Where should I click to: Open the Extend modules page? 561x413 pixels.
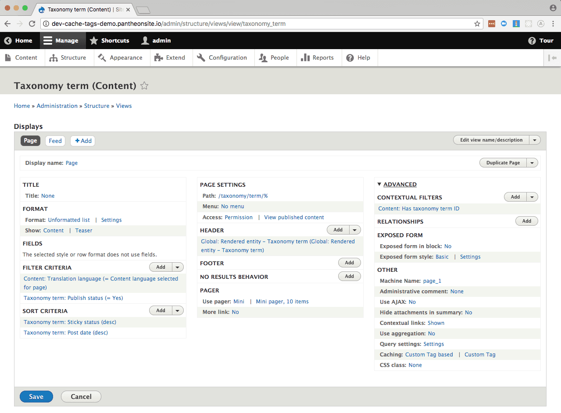pyautogui.click(x=175, y=57)
